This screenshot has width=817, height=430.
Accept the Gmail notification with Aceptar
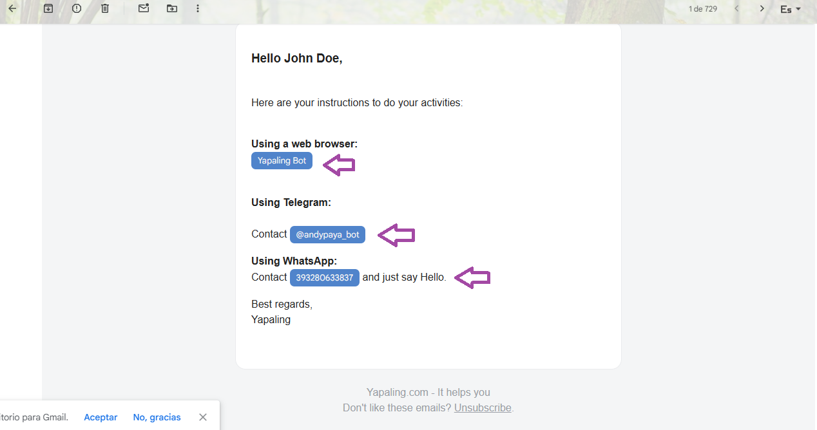(x=101, y=417)
